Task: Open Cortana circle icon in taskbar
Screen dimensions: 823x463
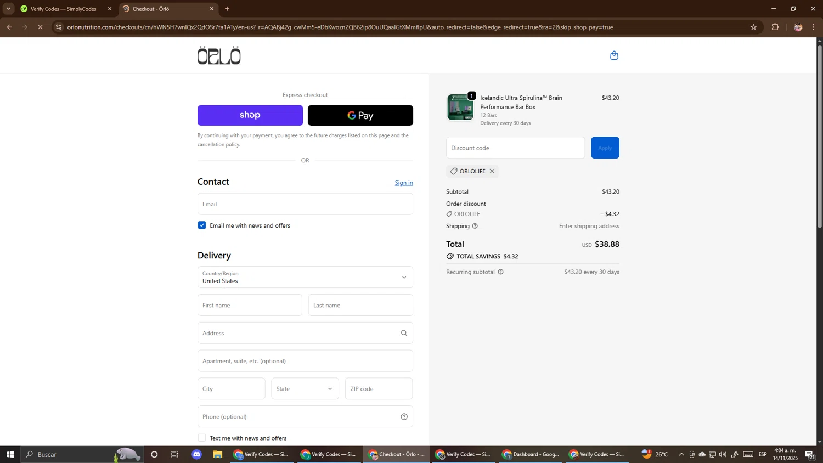Action: coord(154,454)
